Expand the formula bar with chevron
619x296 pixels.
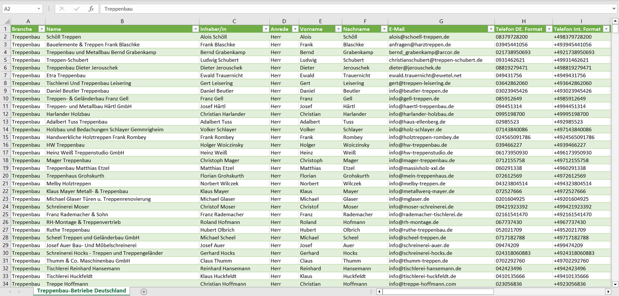point(614,9)
